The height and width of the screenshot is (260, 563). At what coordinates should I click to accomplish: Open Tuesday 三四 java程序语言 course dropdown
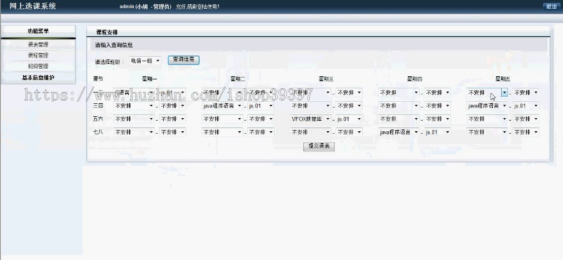(x=222, y=106)
